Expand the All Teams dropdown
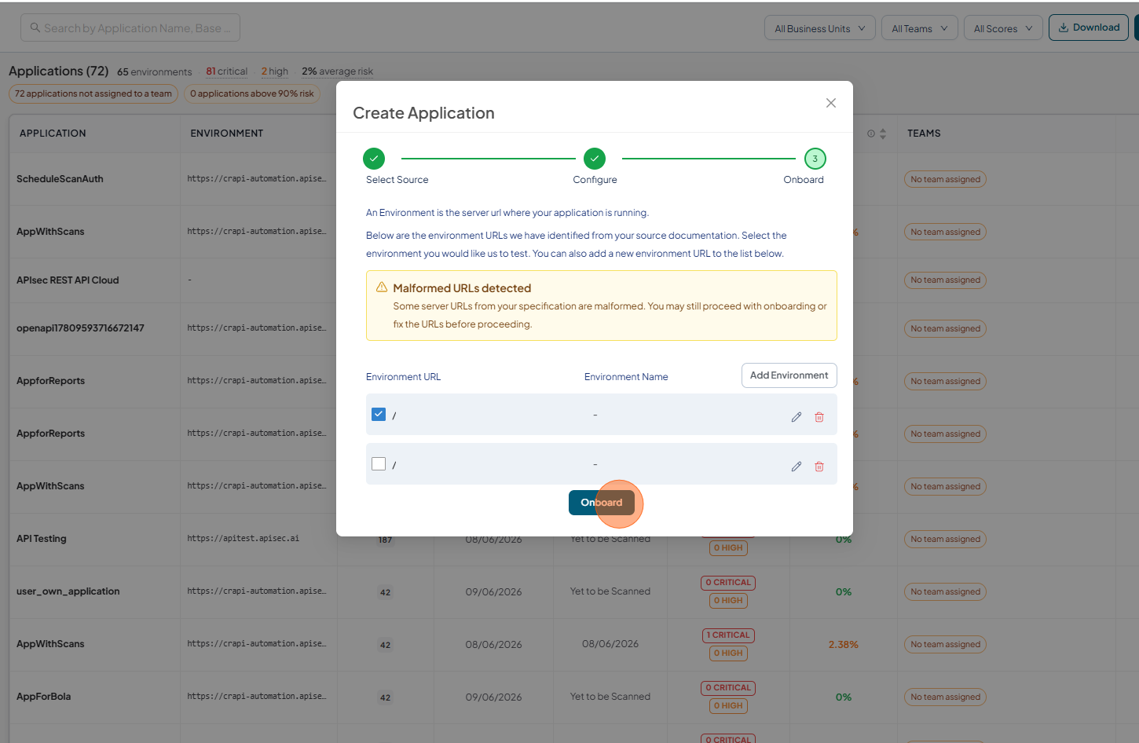The height and width of the screenshot is (743, 1139). 920,28
